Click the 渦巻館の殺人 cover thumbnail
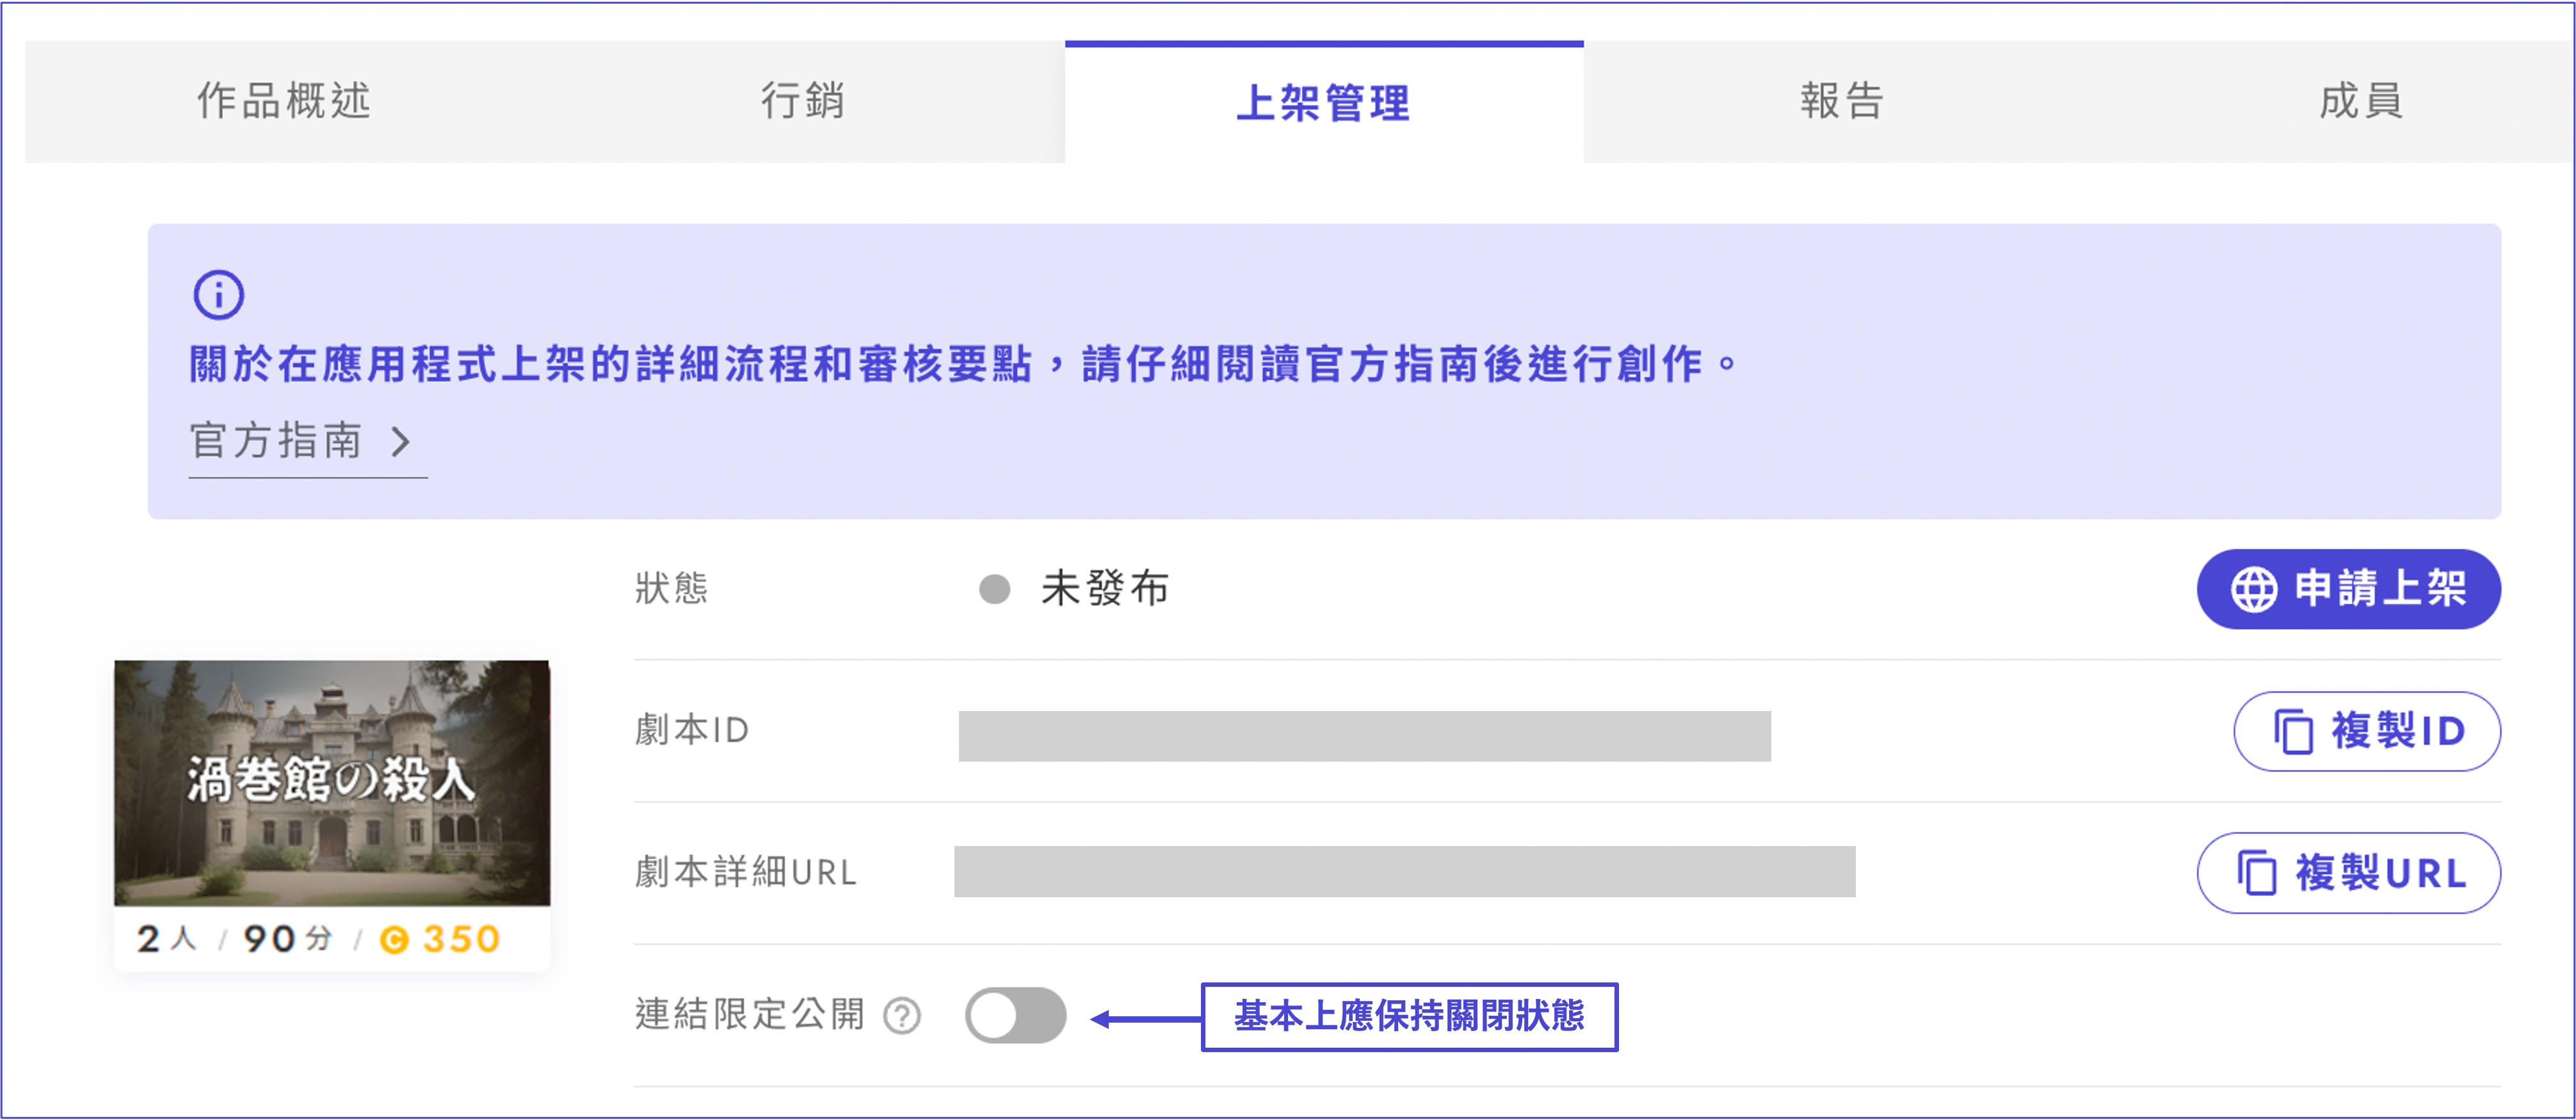Viewport: 2576px width, 1120px height. pos(332,782)
